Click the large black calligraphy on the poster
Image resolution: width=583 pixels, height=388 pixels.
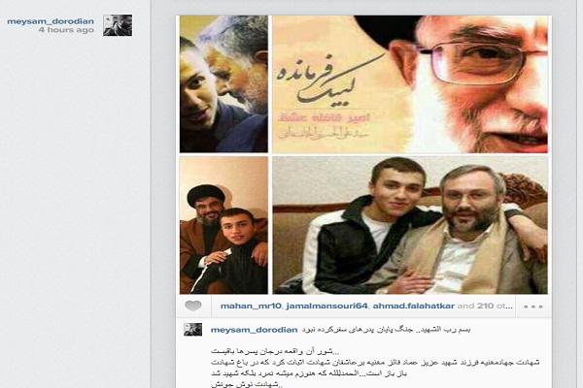[x=329, y=80]
